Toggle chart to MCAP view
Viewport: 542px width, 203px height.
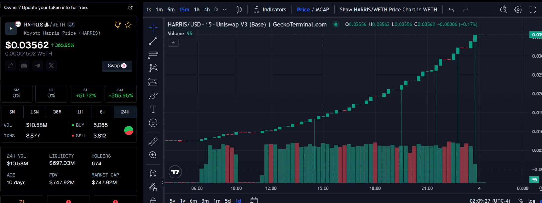coord(322,10)
